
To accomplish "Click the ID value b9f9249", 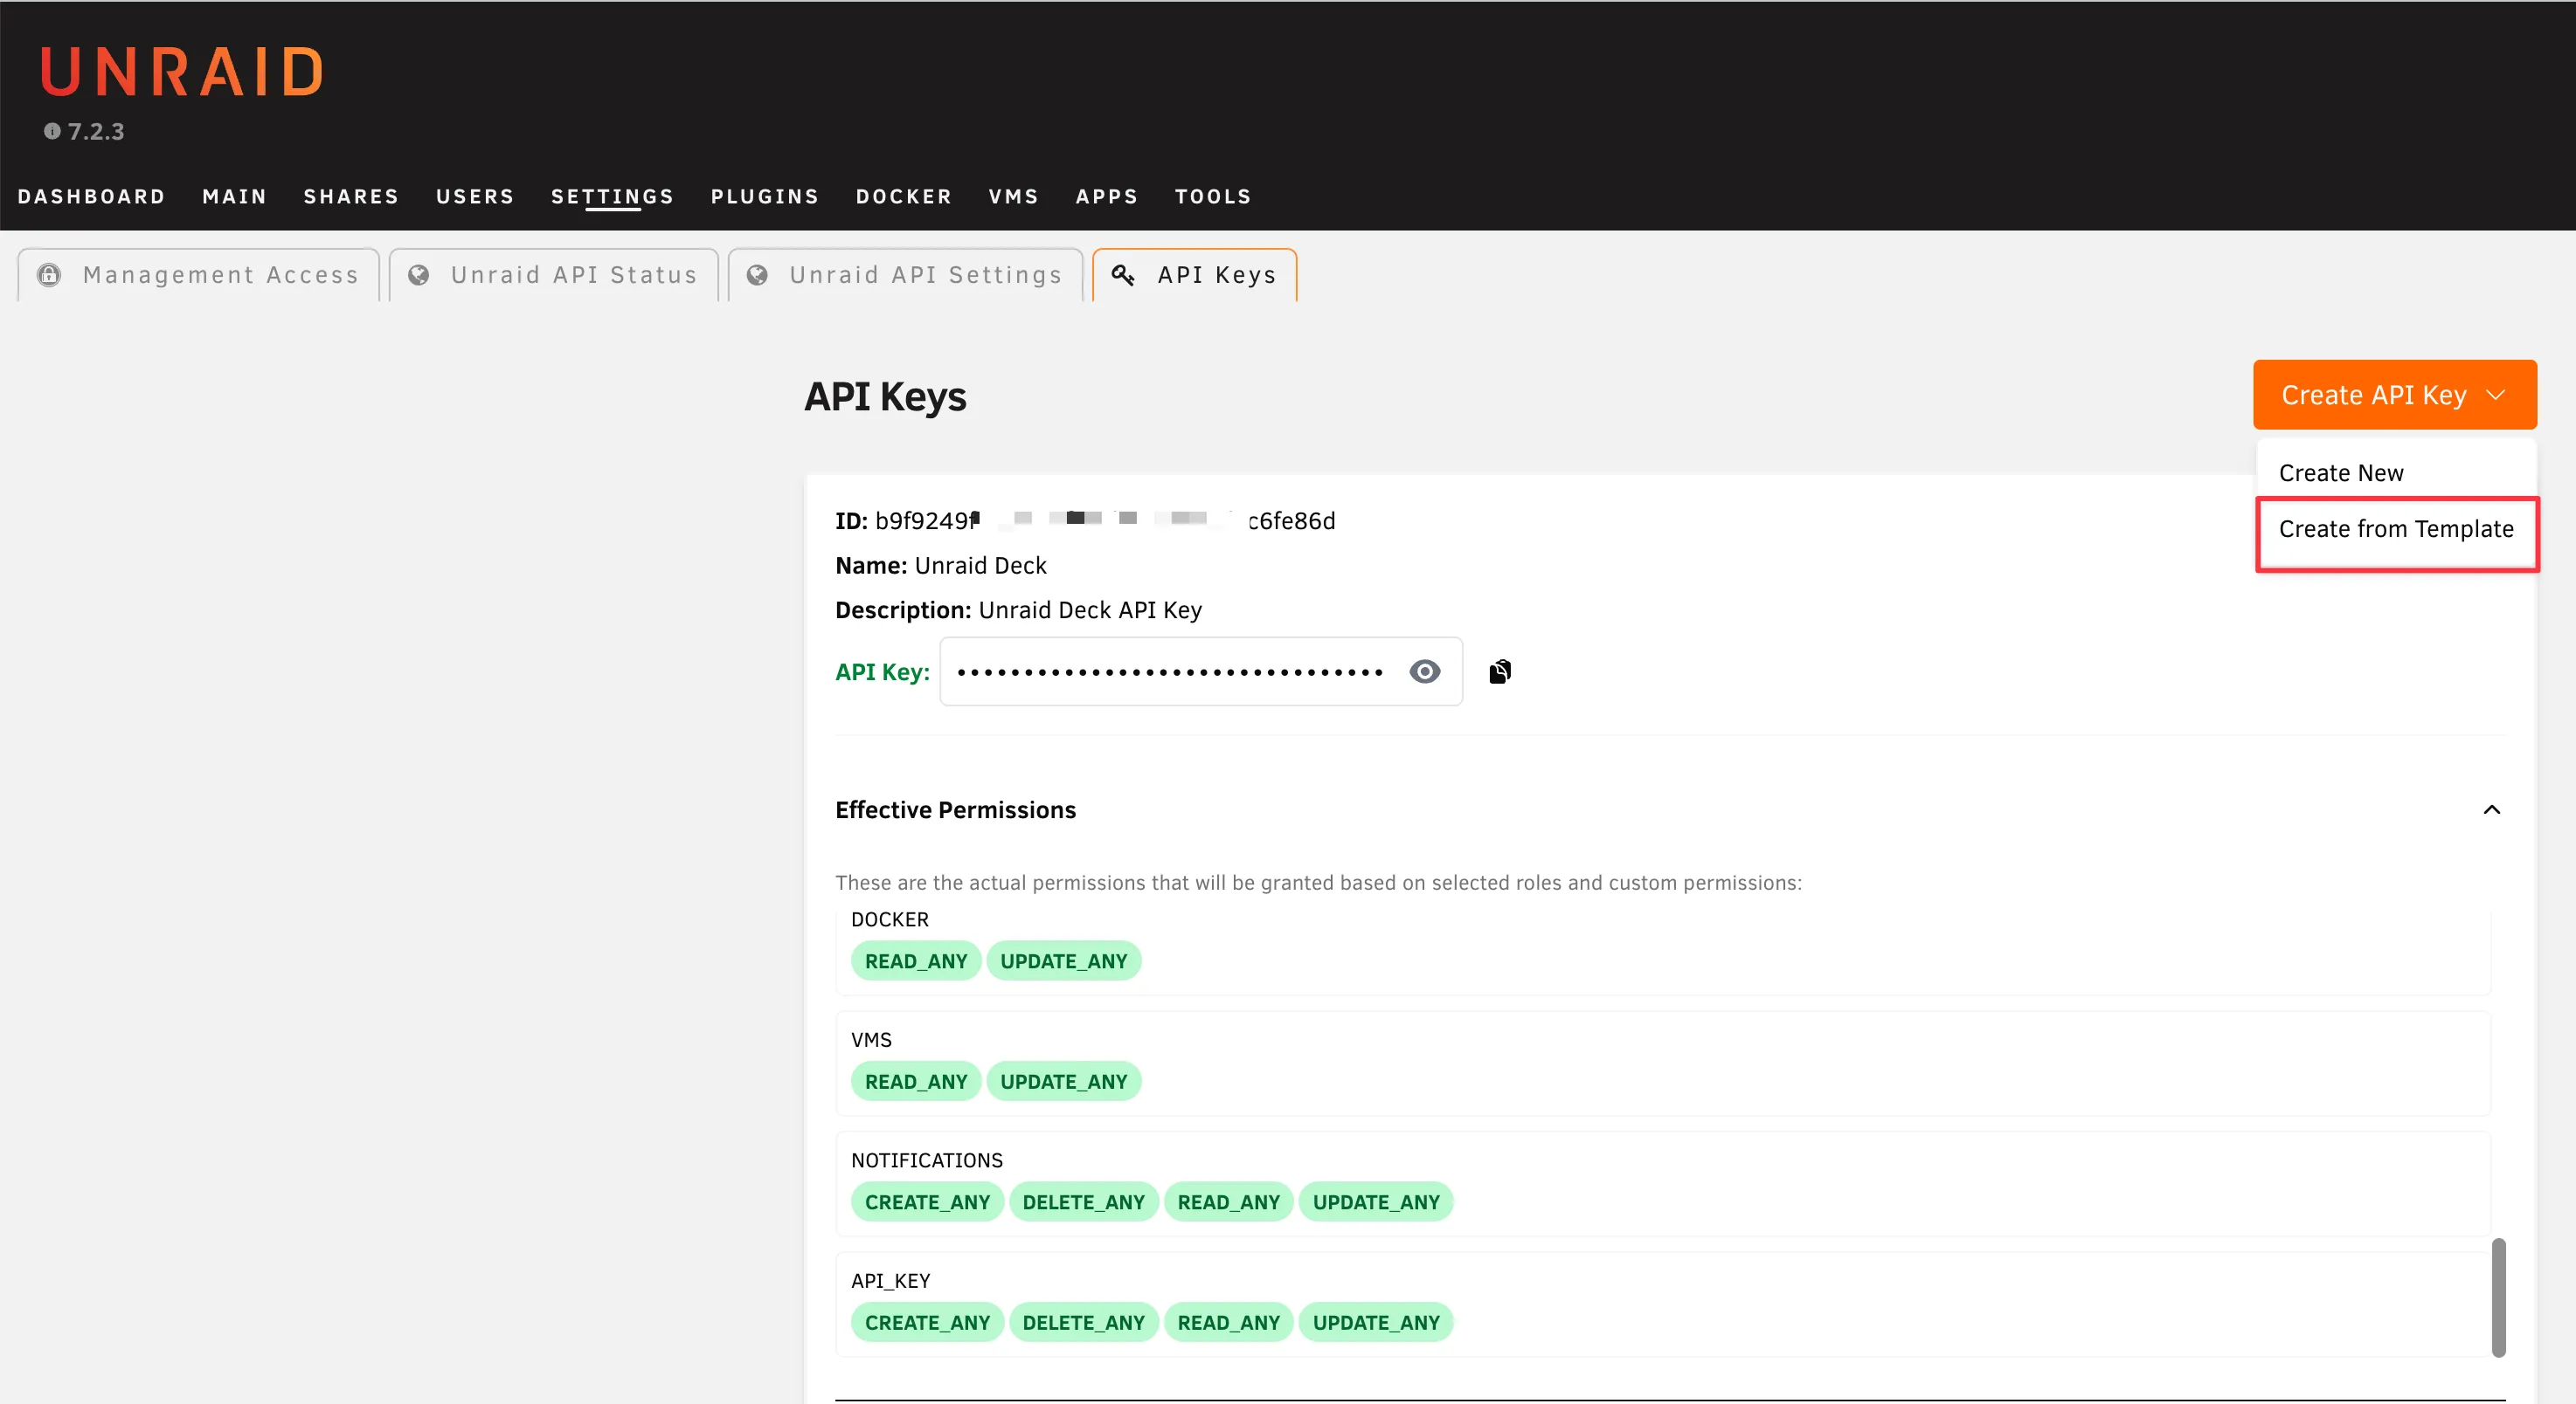I will click(926, 520).
